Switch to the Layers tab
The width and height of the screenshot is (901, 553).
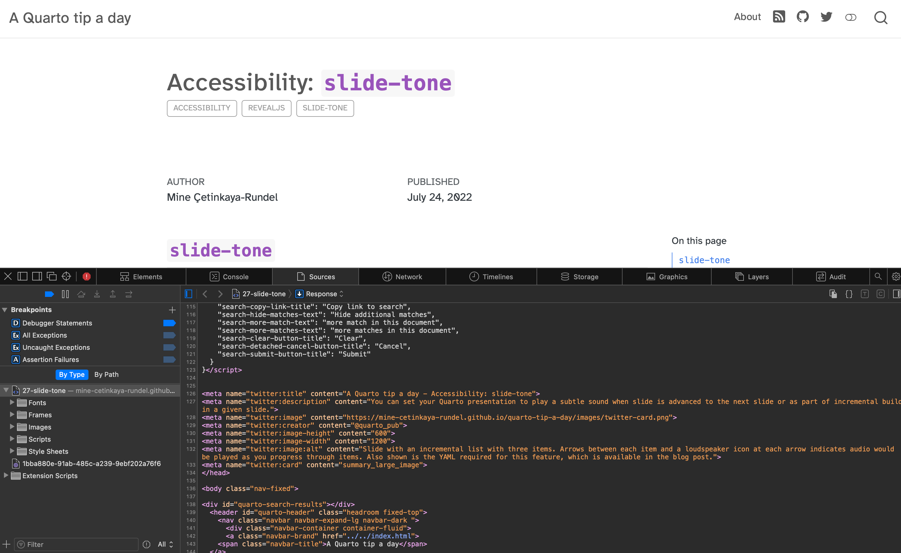[x=752, y=277]
